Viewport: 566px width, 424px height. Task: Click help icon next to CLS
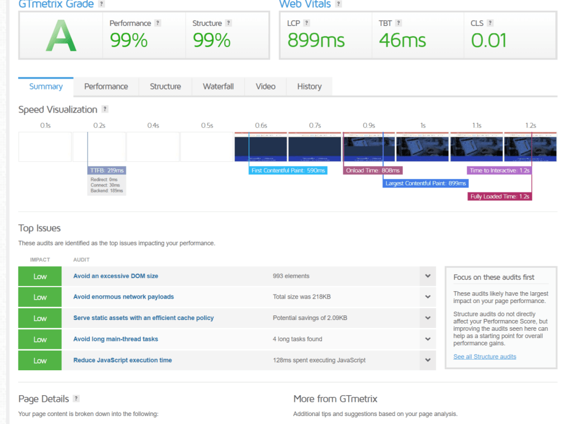coord(490,23)
